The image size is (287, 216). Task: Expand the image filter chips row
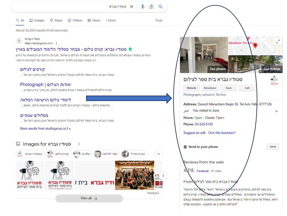coord(159,154)
